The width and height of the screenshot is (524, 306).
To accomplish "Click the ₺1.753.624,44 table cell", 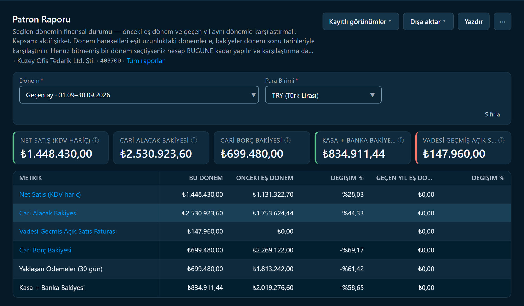I will click(x=273, y=213).
